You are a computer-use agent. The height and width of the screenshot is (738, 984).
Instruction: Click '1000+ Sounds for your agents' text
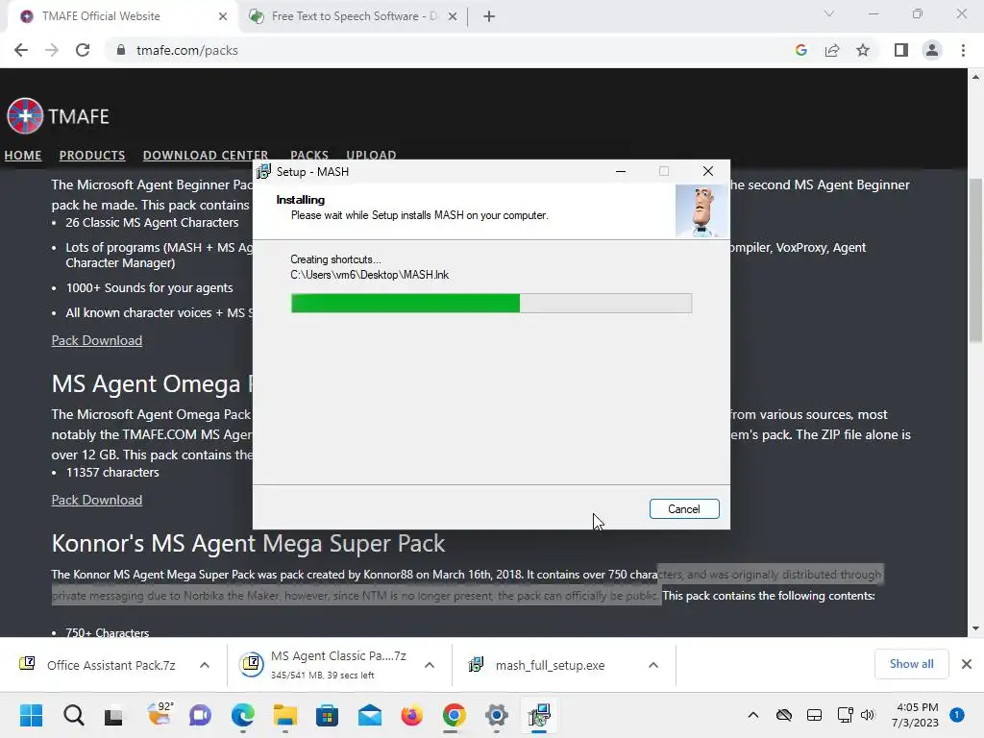pos(149,287)
